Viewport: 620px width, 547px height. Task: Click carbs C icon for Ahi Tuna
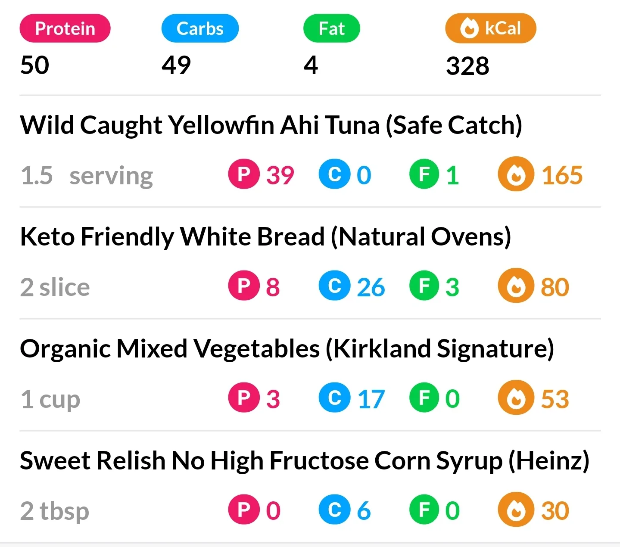(334, 174)
